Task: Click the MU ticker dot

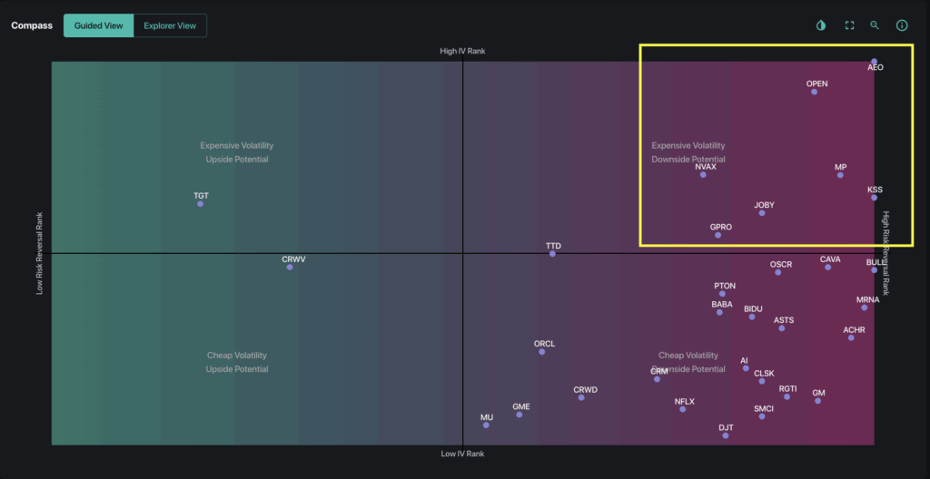Action: coord(486,425)
